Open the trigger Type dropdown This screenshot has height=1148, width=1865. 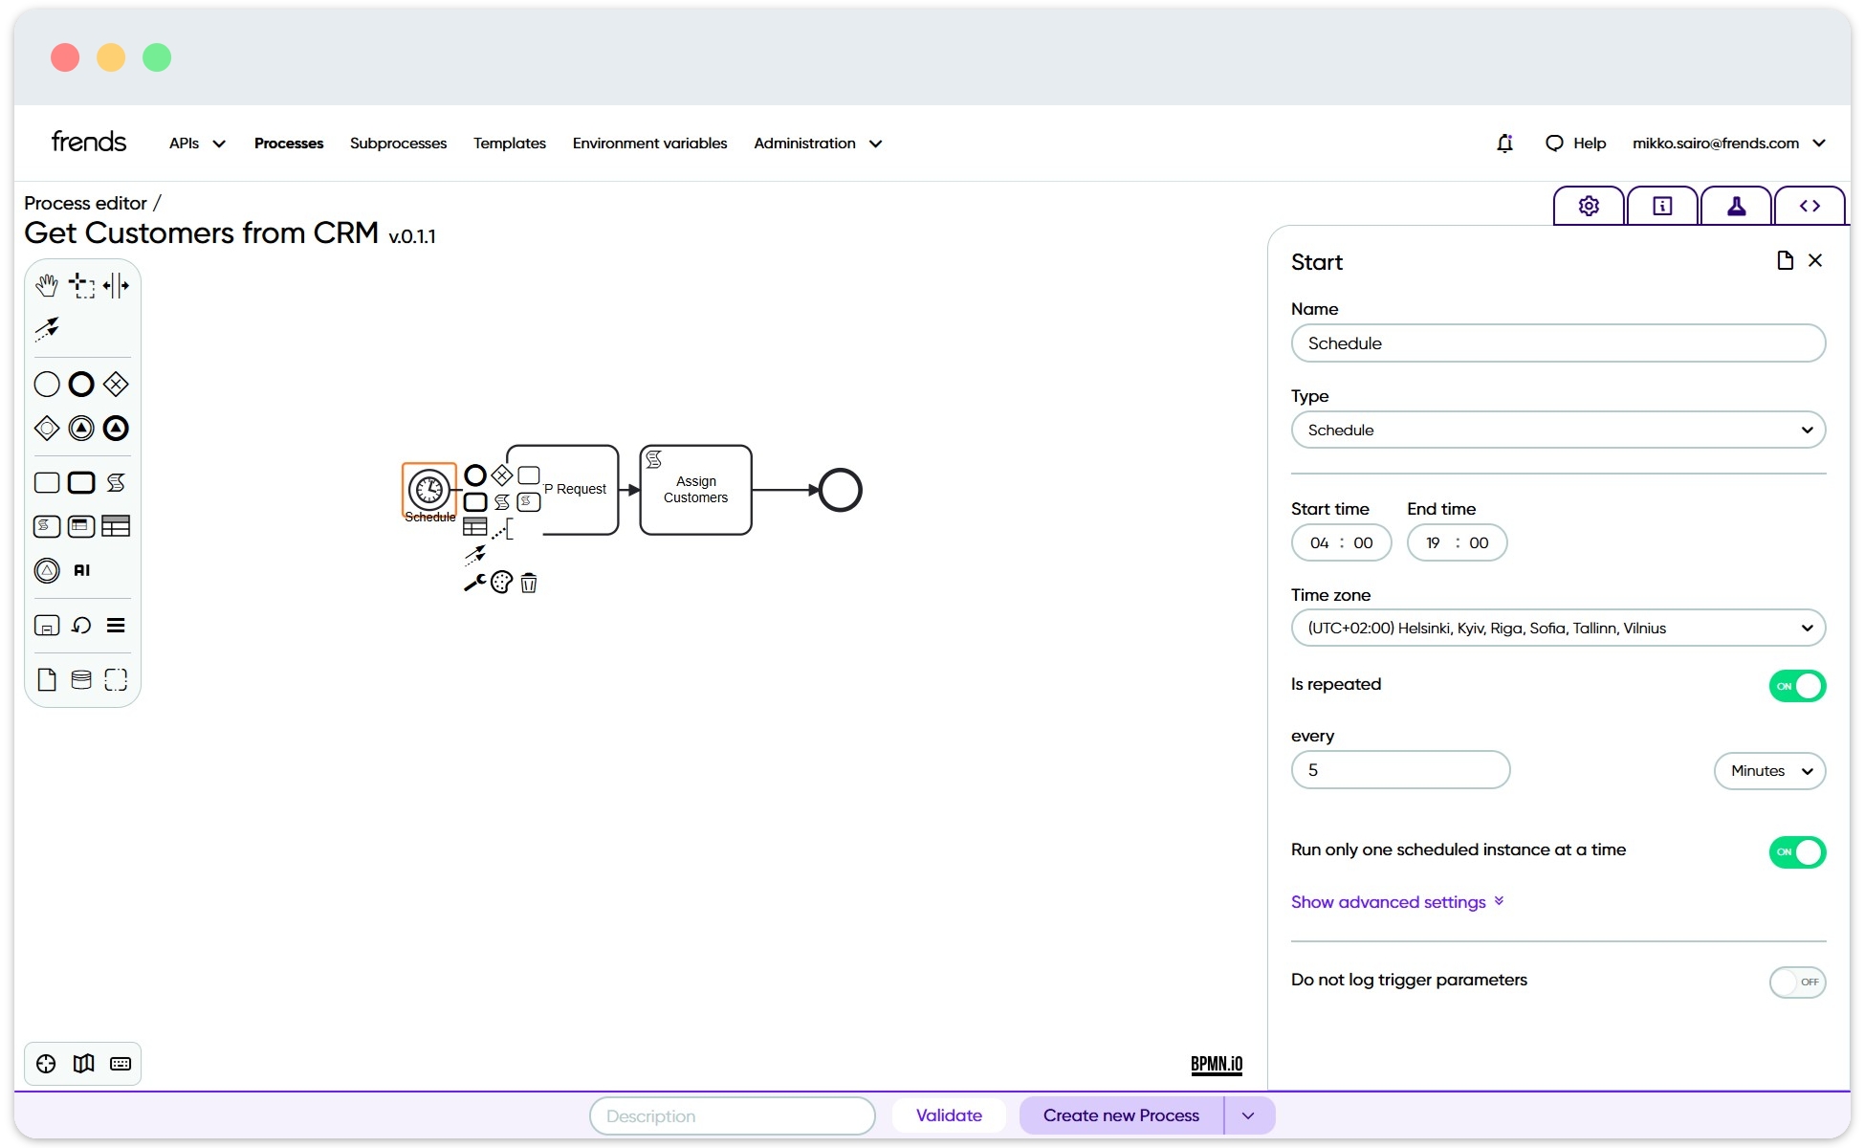coord(1557,430)
